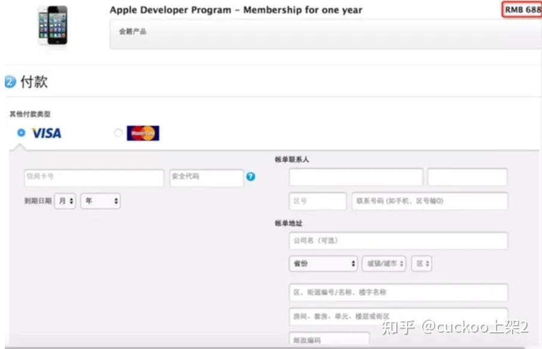This screenshot has height=349, width=542.
Task: Focus the 街道编号/名称 street address field
Action: (399, 293)
